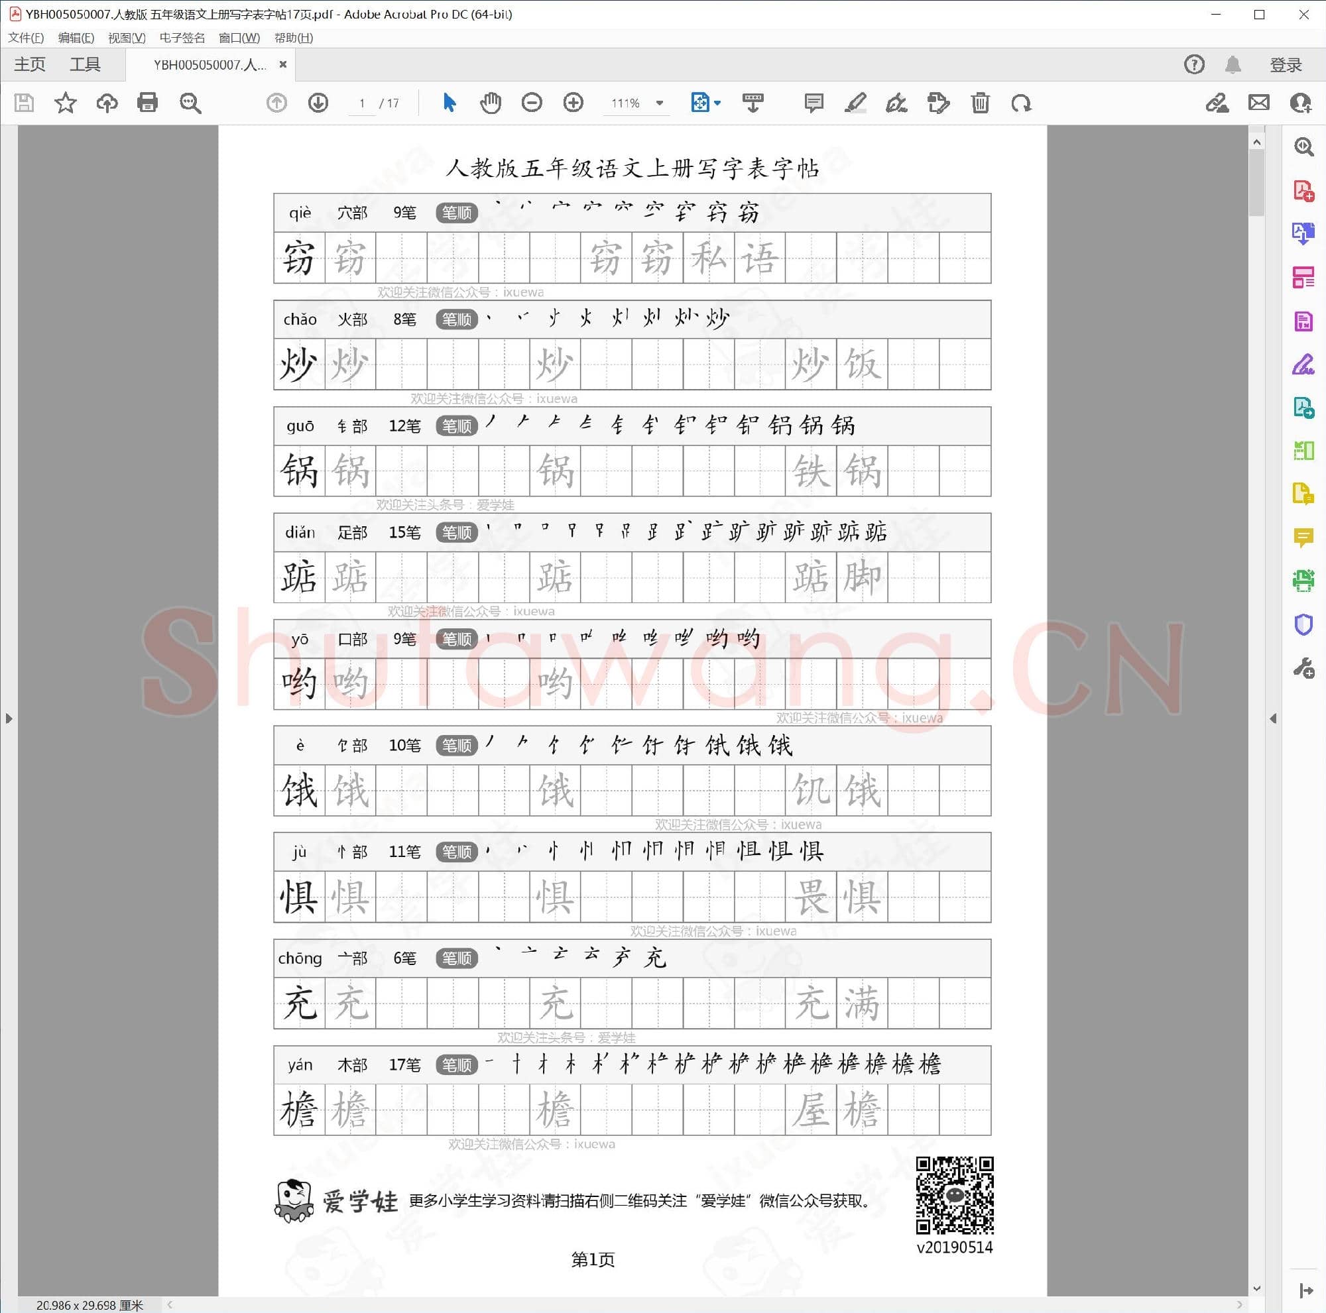Image resolution: width=1326 pixels, height=1313 pixels.
Task: Switch to the 工具 tab
Action: click(85, 64)
